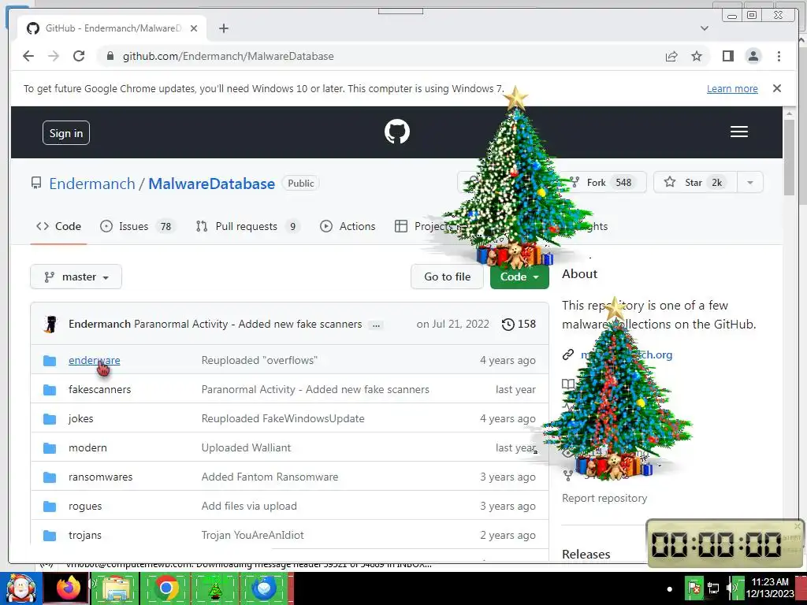Open Thunderbird from the taskbar
Image resolution: width=807 pixels, height=605 pixels.
(x=263, y=588)
